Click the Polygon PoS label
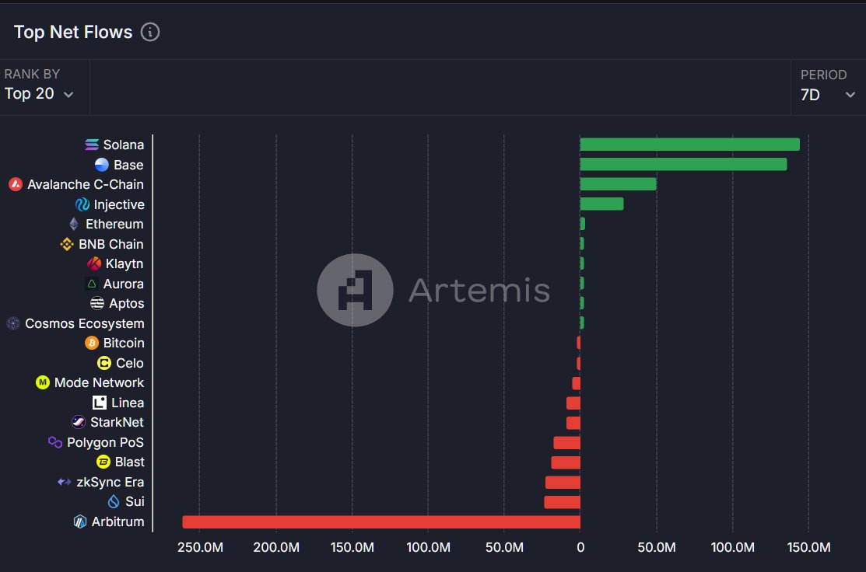Image resolution: width=866 pixels, height=572 pixels. point(106,442)
